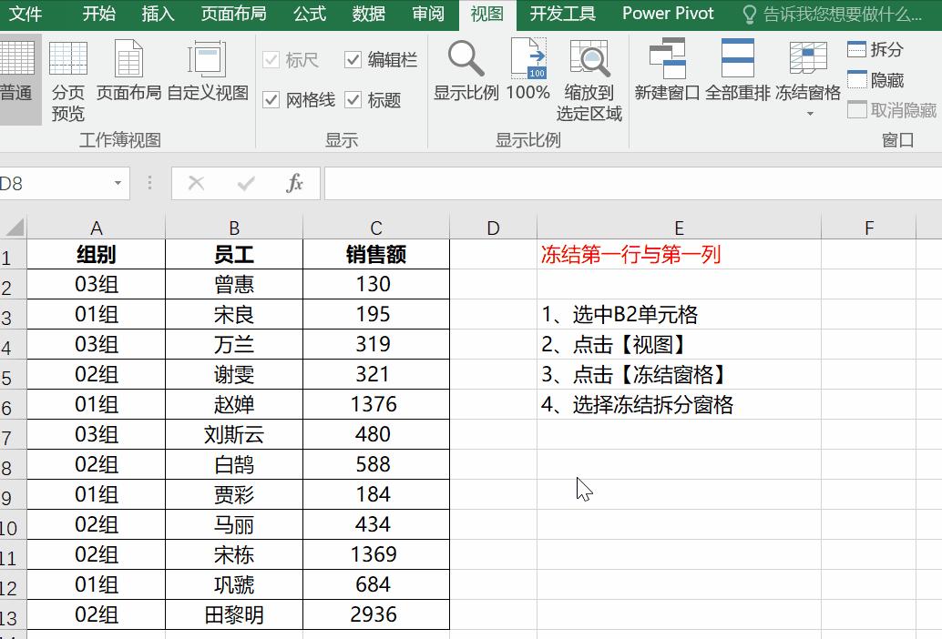This screenshot has width=942, height=639.
Task: Click the 隐藏 hide window button
Action: coord(871,79)
